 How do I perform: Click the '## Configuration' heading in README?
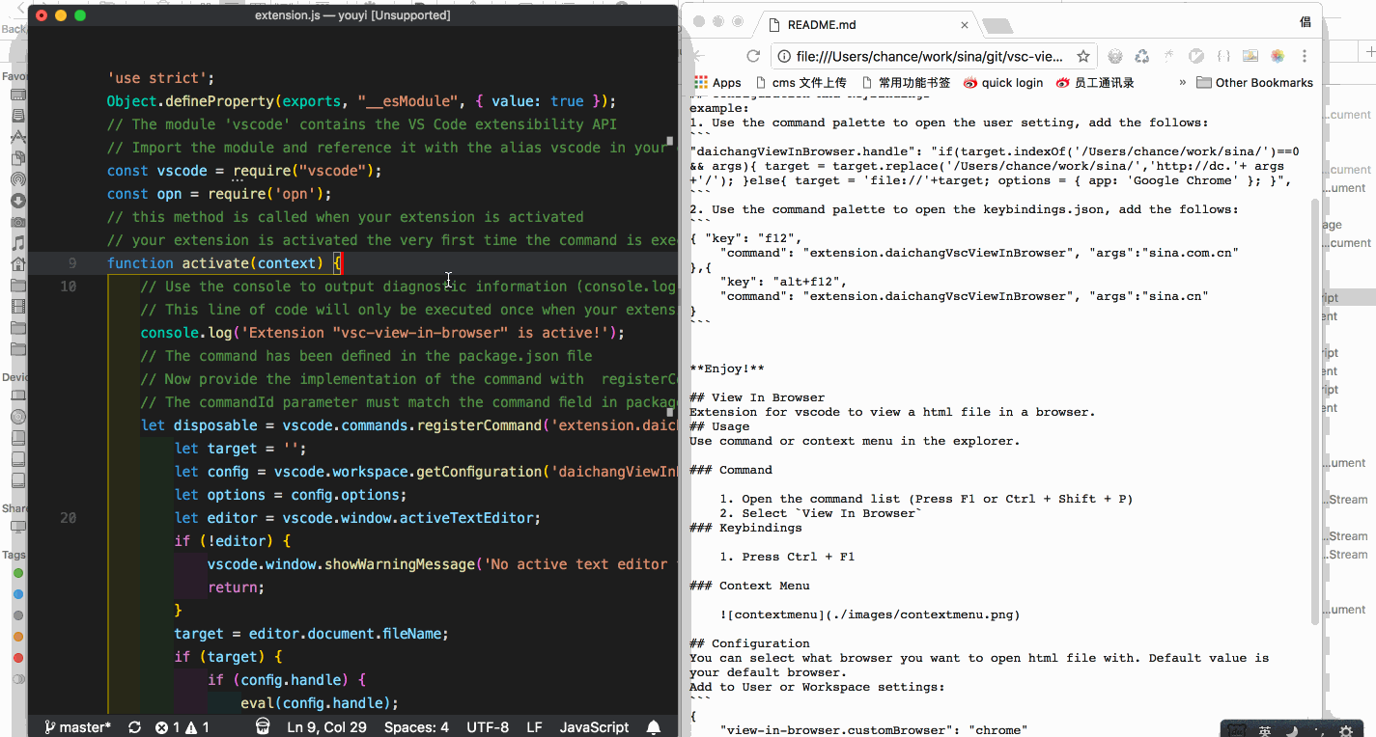[x=749, y=643]
